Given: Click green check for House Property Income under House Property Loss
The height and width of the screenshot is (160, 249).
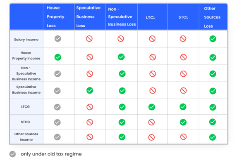Looking at the screenshot, I should coord(58,57).
